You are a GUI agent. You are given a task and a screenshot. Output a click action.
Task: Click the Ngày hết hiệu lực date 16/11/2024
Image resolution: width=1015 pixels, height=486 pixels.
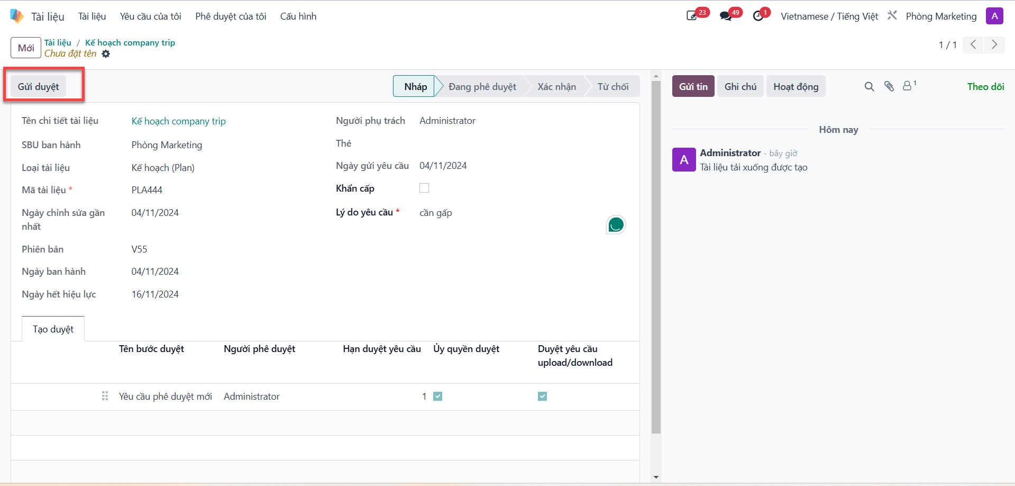[155, 294]
